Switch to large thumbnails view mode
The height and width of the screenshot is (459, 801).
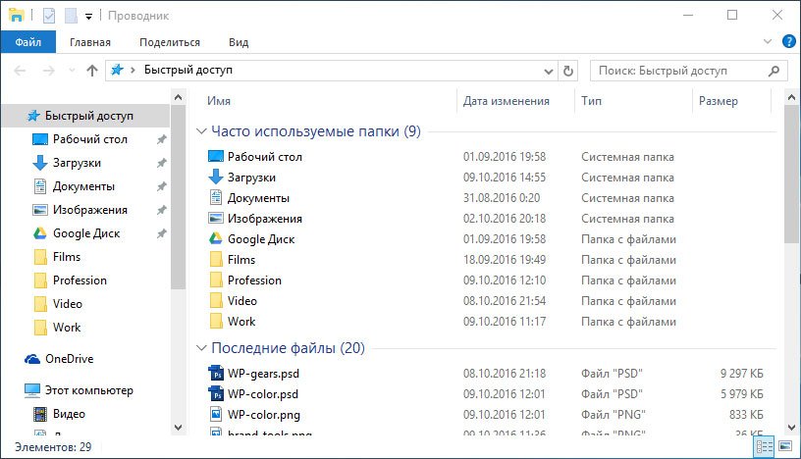[x=785, y=447]
